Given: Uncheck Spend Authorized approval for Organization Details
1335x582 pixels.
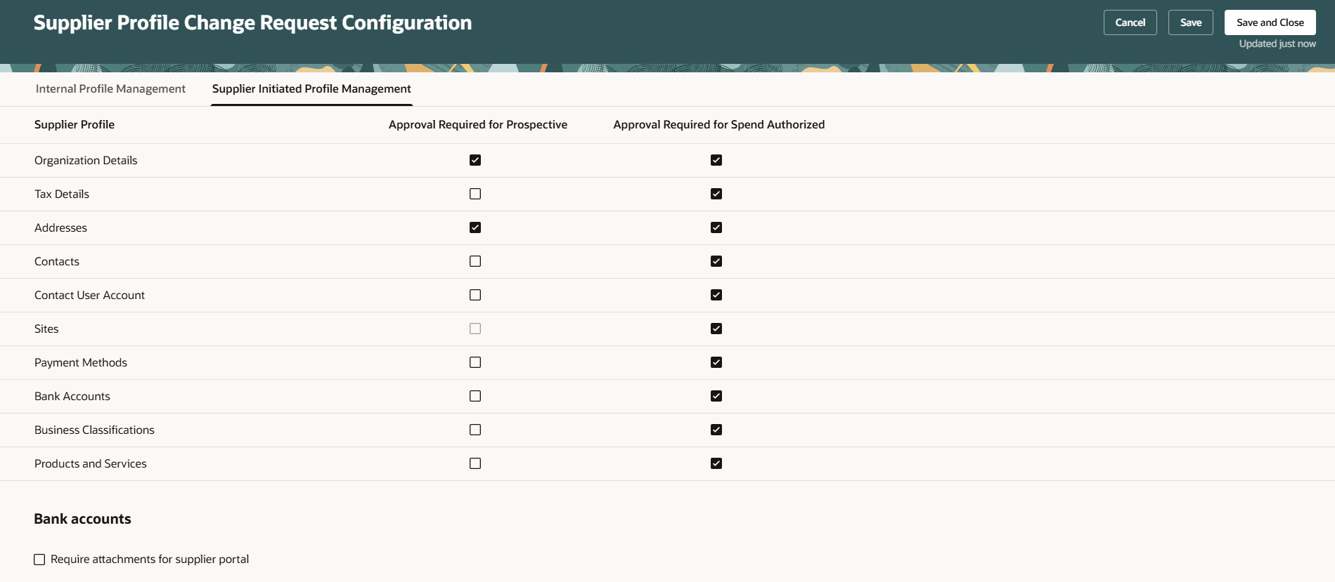Looking at the screenshot, I should [716, 160].
